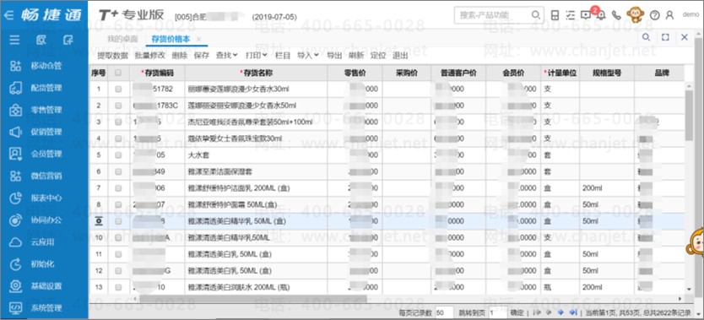Click the horizontal scrollbar thumb under the table
The height and width of the screenshot is (320, 704).
(253, 298)
